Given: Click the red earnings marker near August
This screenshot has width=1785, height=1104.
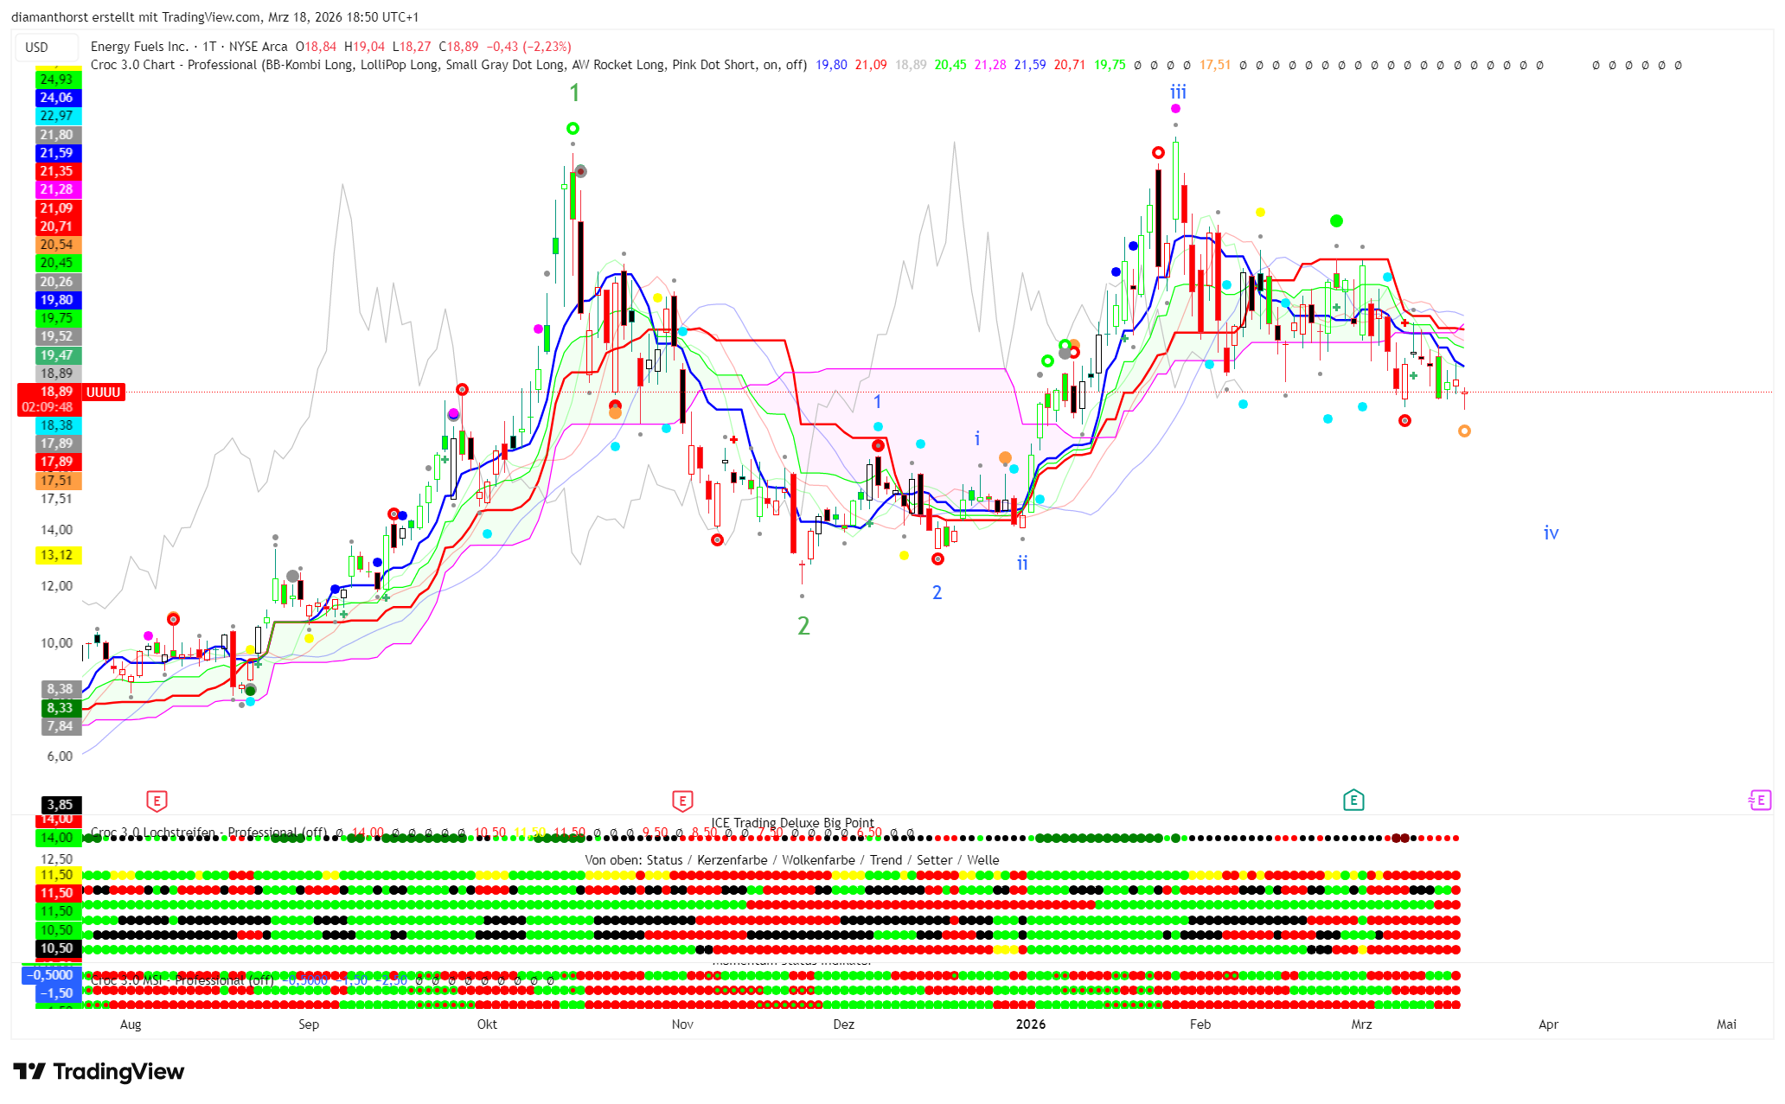Looking at the screenshot, I should [157, 801].
